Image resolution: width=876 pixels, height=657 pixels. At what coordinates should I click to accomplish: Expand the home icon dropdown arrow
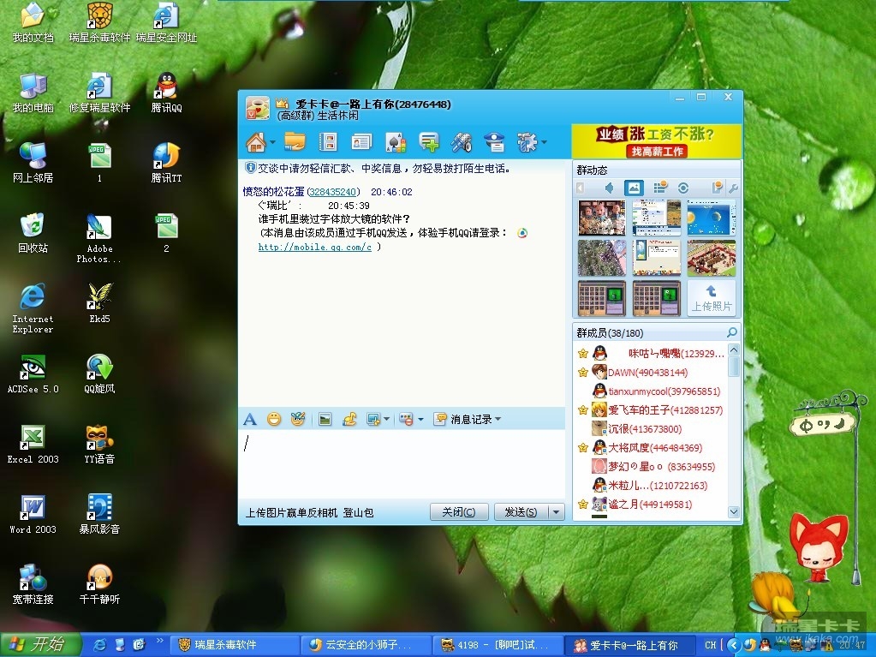[x=272, y=142]
